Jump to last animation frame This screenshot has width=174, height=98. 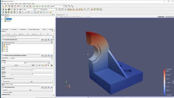45,6
